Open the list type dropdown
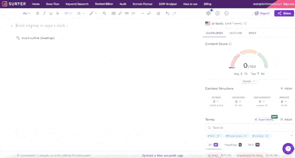295x158 pixels. [80, 13]
